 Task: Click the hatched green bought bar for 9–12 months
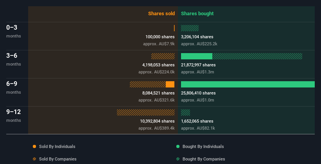(x=185, y=112)
